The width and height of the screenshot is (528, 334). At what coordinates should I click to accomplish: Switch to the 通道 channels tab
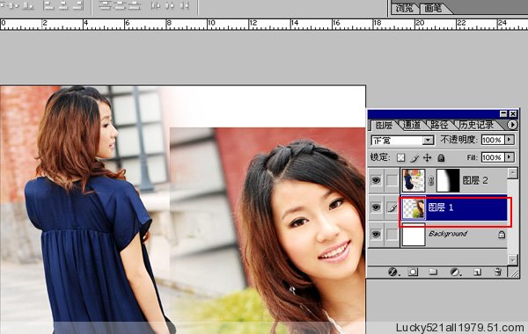click(412, 125)
